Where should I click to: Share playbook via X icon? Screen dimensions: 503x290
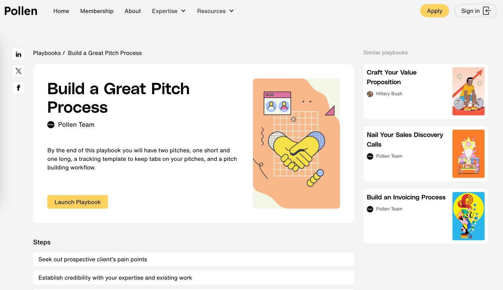click(18, 71)
